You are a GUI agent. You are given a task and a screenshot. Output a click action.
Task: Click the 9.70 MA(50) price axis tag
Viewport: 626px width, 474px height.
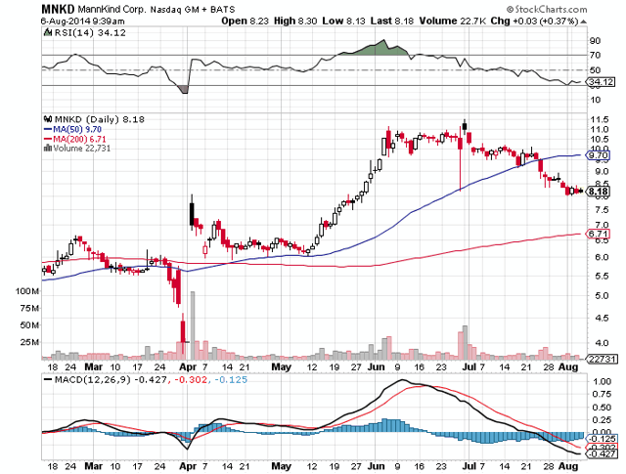click(598, 155)
